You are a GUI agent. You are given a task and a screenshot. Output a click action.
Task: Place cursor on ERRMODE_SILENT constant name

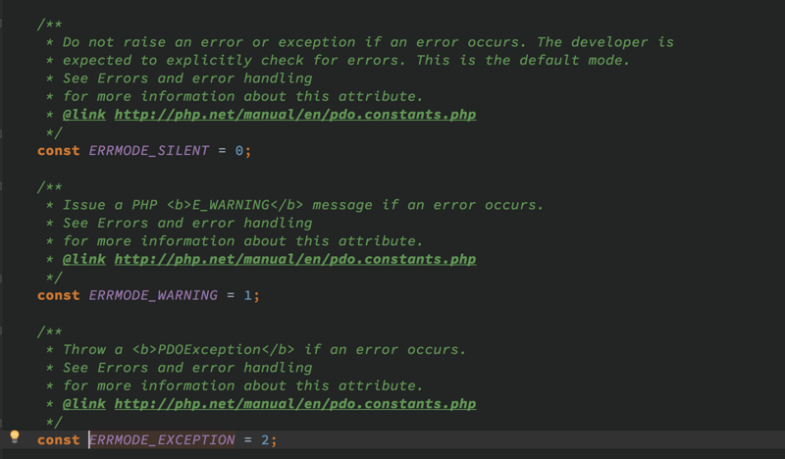pyautogui.click(x=149, y=151)
